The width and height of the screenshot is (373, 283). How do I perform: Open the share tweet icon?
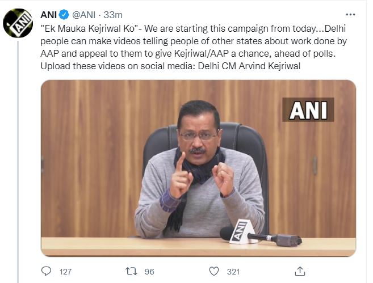click(x=299, y=271)
